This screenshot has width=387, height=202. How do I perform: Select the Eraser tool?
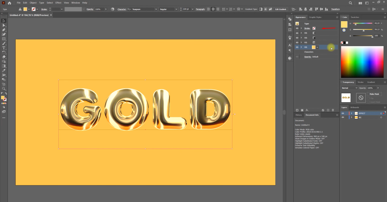4,57
